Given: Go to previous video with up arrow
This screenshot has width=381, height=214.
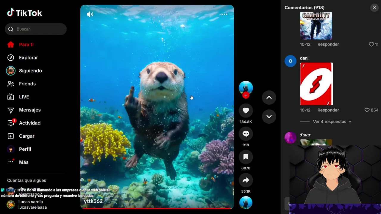Looking at the screenshot, I should point(269,97).
